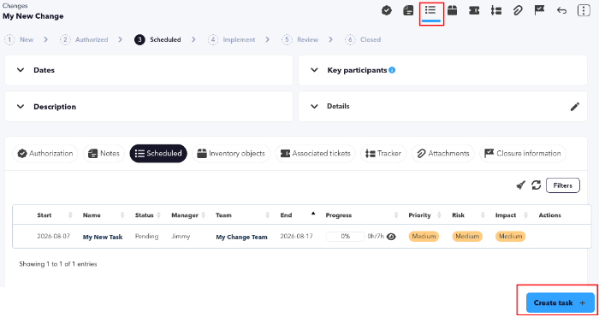Viewport: 599px width, 317px height.
Task: Open the Attachments paperclip icon in top toolbar
Action: click(518, 10)
